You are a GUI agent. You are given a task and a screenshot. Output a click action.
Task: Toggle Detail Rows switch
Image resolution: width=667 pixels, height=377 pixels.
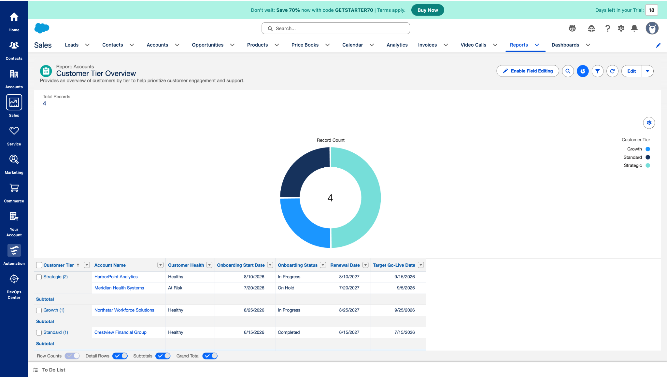120,356
